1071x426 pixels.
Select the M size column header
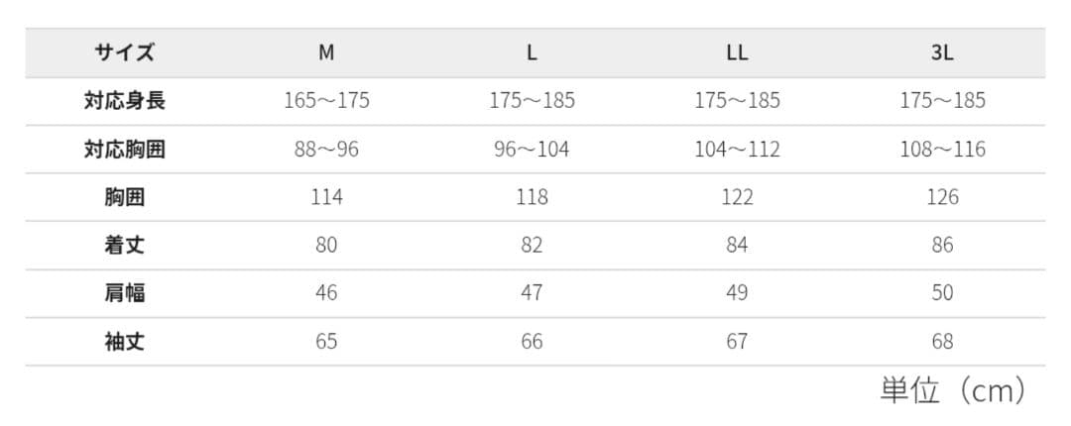(x=326, y=53)
